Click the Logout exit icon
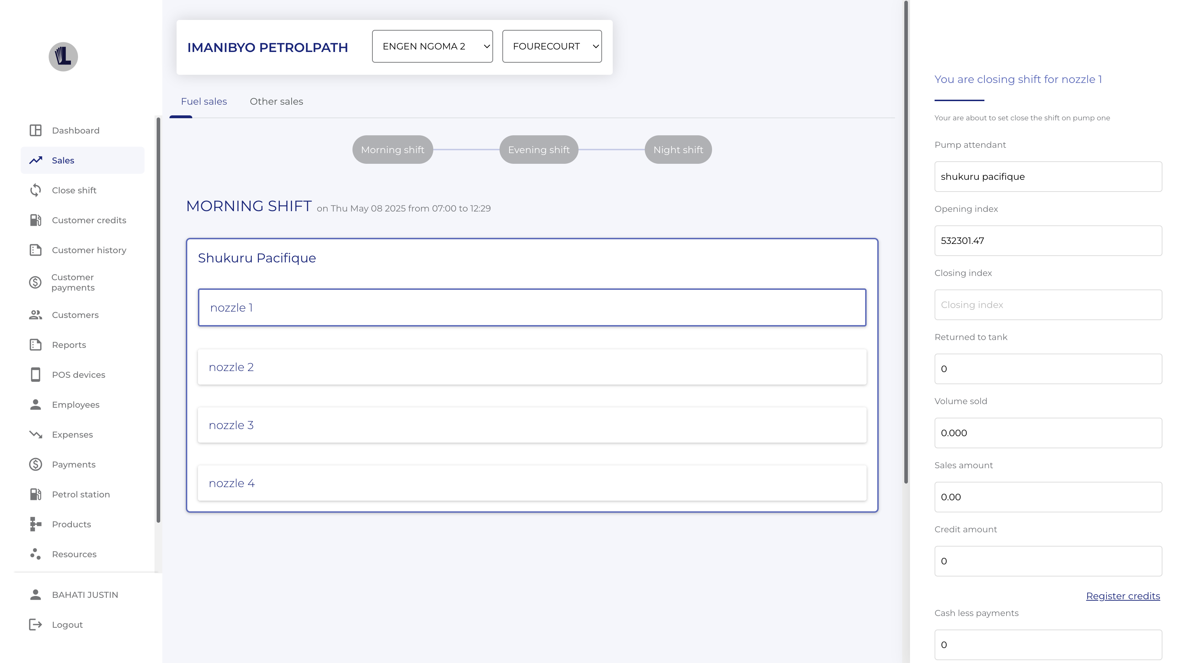 [36, 625]
